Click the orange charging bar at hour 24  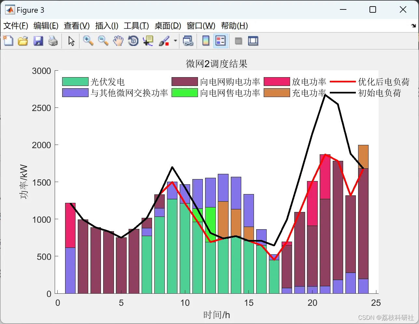point(363,157)
